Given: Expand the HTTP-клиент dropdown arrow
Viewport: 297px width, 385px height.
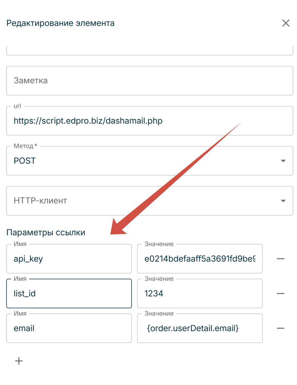Looking at the screenshot, I should pyautogui.click(x=283, y=201).
